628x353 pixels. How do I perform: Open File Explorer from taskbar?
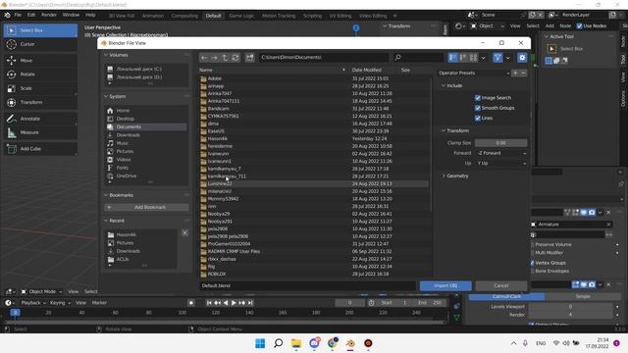(x=296, y=343)
